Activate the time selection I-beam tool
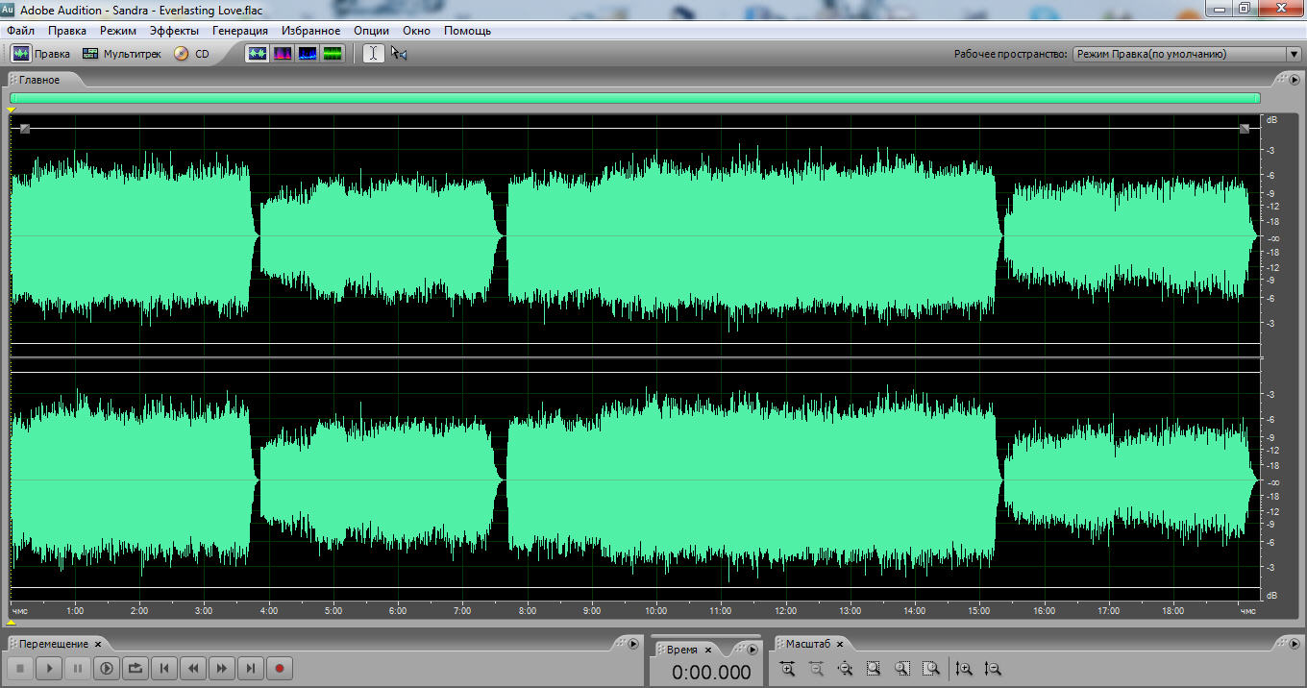 tap(373, 54)
